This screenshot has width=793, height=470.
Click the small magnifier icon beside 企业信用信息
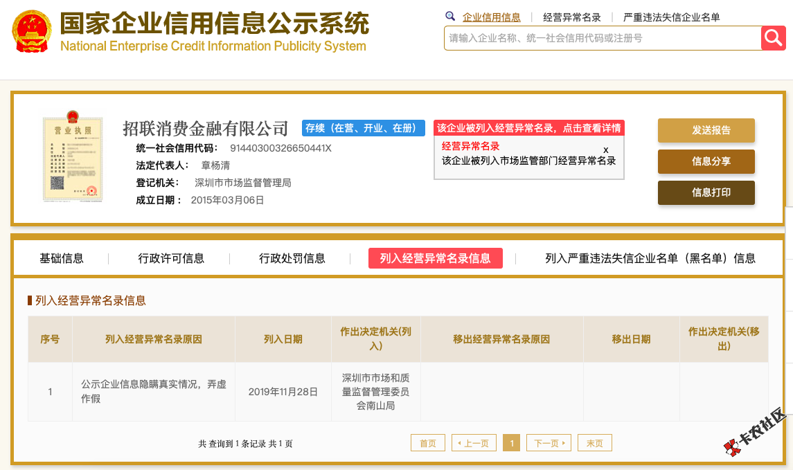[x=450, y=16]
